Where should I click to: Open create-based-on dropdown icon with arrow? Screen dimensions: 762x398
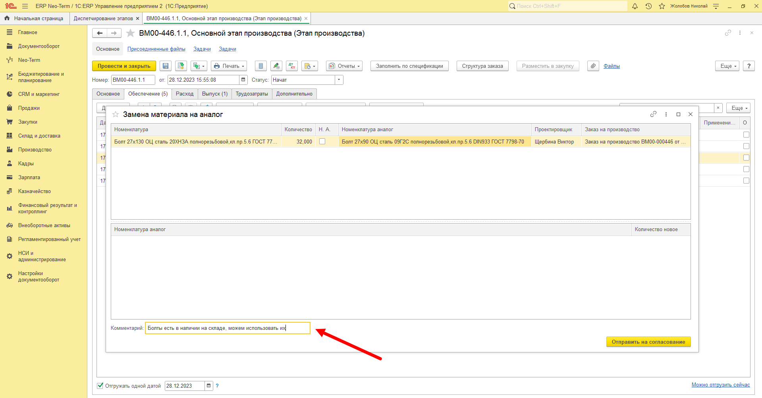click(x=199, y=66)
